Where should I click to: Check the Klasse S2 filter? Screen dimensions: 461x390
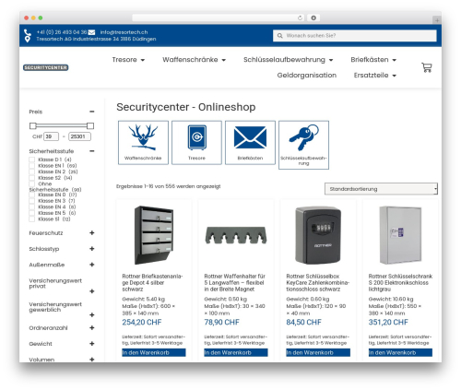[31, 178]
